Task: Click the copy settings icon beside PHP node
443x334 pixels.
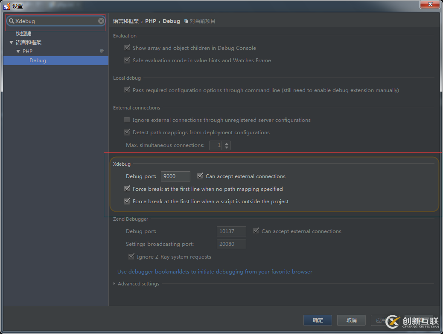Action: pos(102,51)
